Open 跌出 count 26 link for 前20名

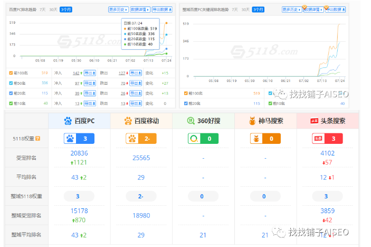pos(123,94)
